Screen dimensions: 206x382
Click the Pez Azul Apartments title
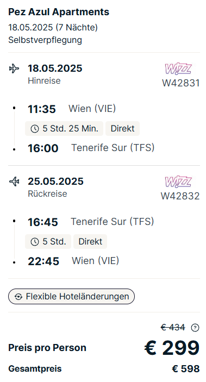point(59,12)
